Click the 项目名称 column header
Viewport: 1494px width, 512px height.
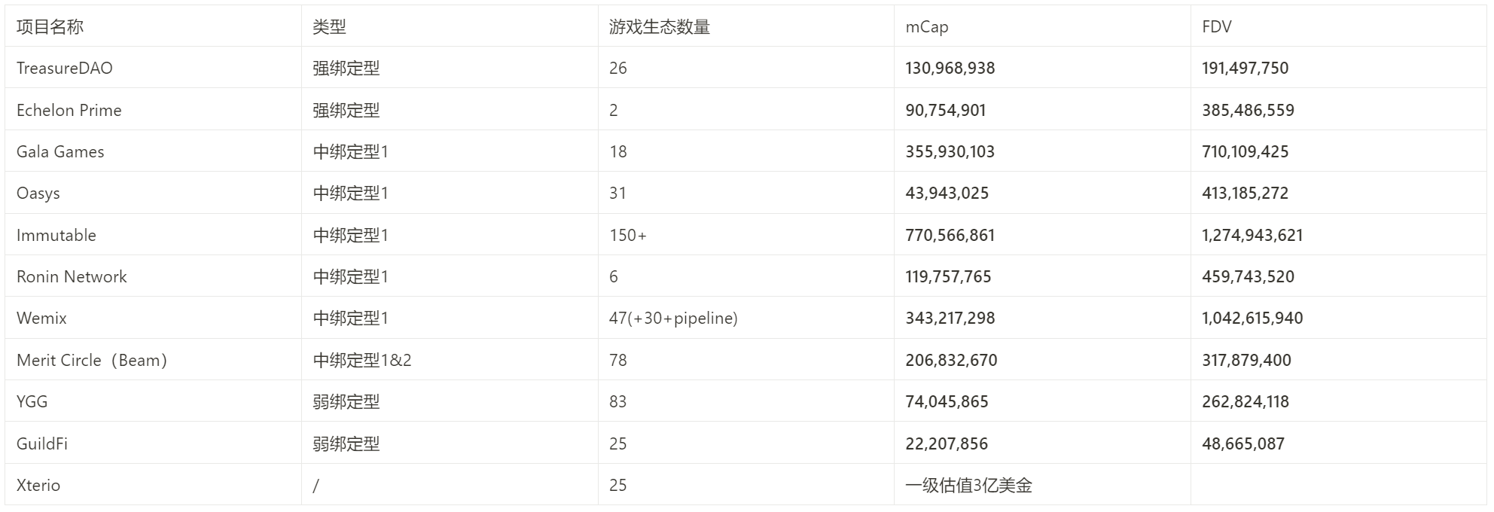click(x=50, y=27)
